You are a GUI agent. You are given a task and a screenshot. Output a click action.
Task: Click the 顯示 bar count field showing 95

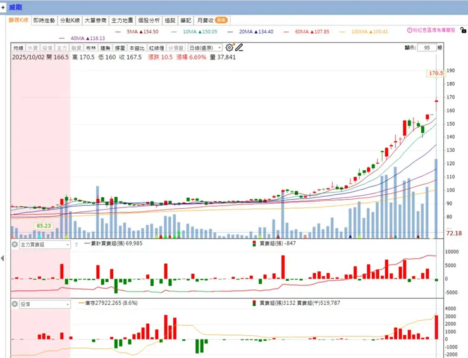point(427,48)
